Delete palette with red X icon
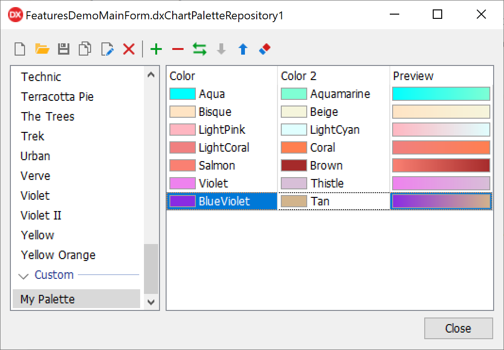Image resolution: width=504 pixels, height=350 pixels. point(129,49)
